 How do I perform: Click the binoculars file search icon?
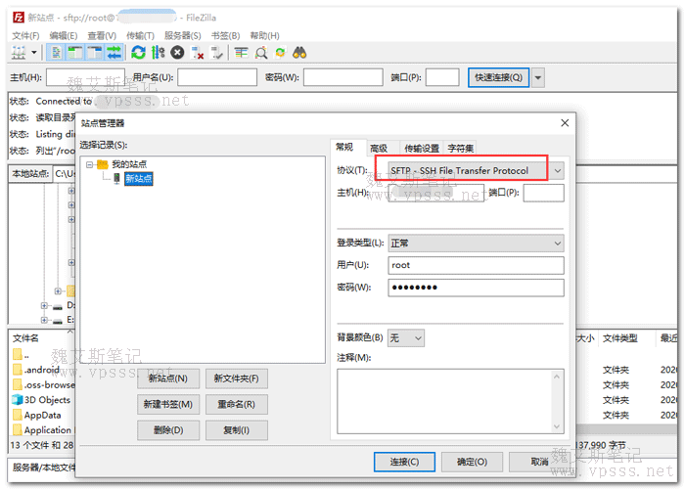299,53
